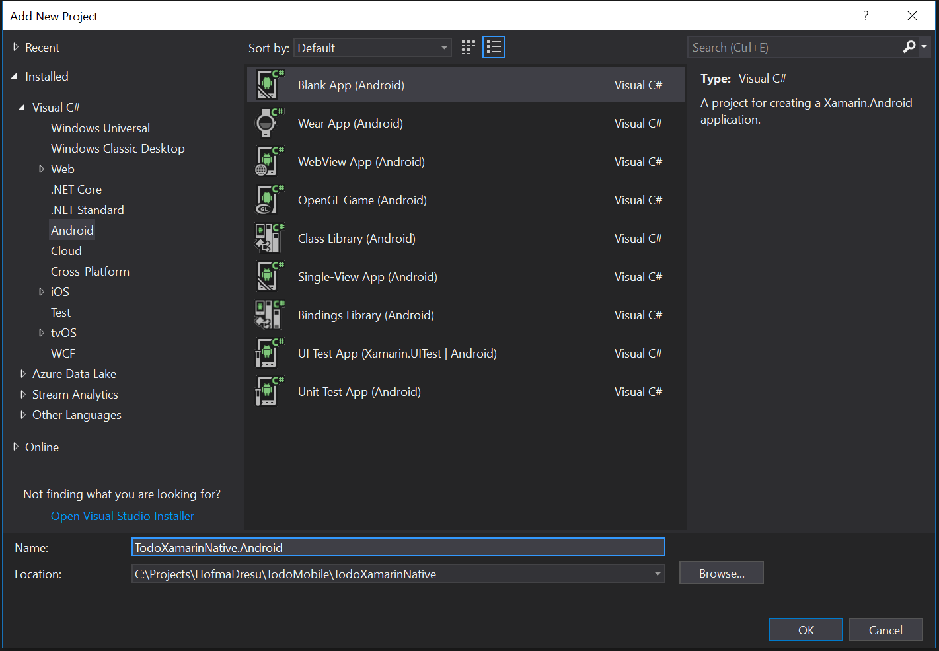The image size is (939, 651).
Task: Expand the Web category
Action: 41,169
